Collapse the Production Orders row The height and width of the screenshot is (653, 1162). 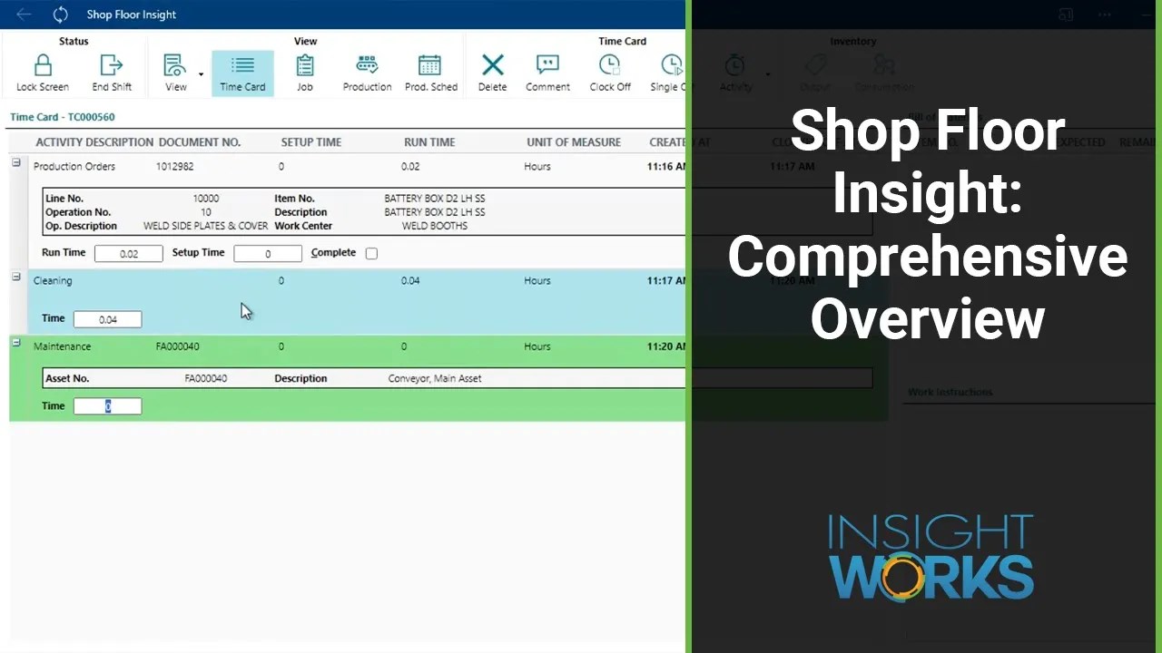click(16, 162)
